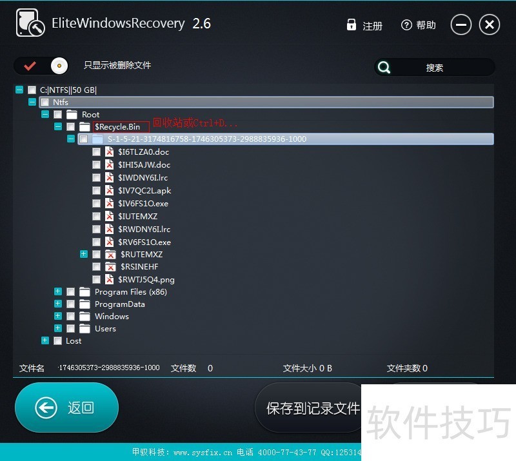This screenshot has width=516, height=461.
Task: Collapse the C: NTFS 50 GB drive node
Action: [x=19, y=90]
